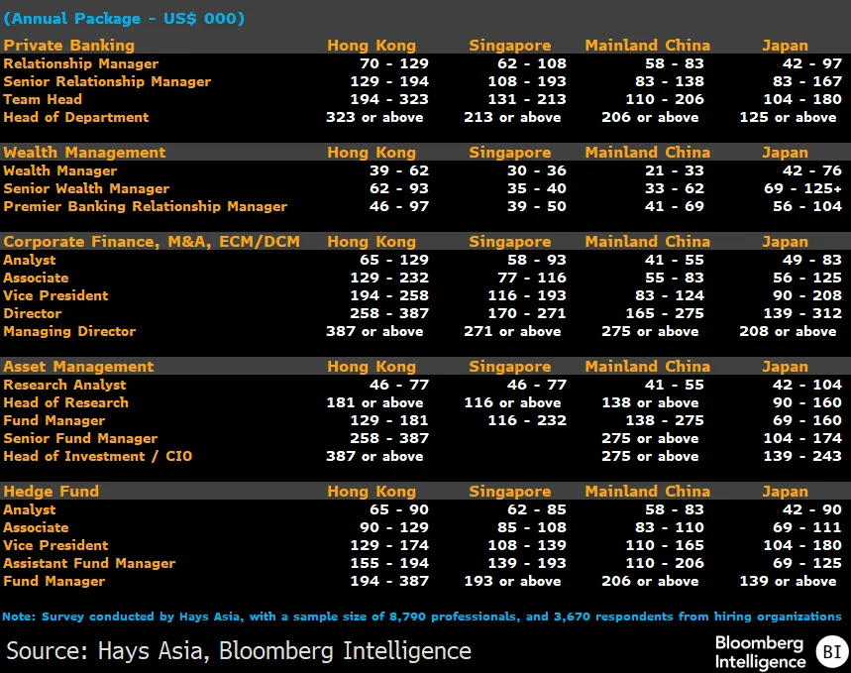Click the value 271 or above

[512, 331]
